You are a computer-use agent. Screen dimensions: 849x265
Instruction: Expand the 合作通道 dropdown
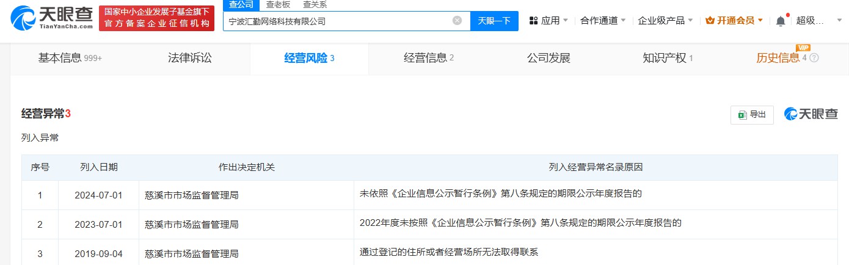click(623, 20)
